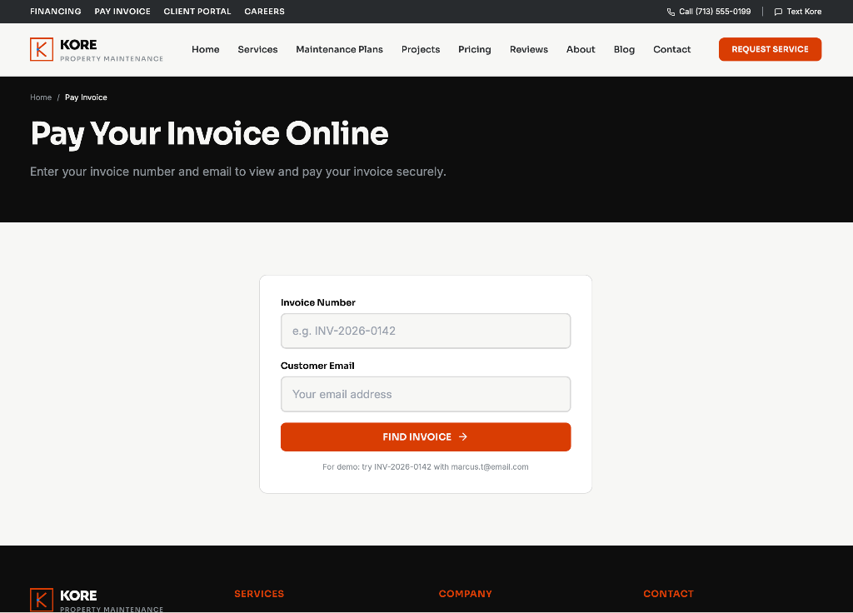The width and height of the screenshot is (853, 613).
Task: Click the chat bubble icon beside Text Kore
Action: tap(778, 12)
